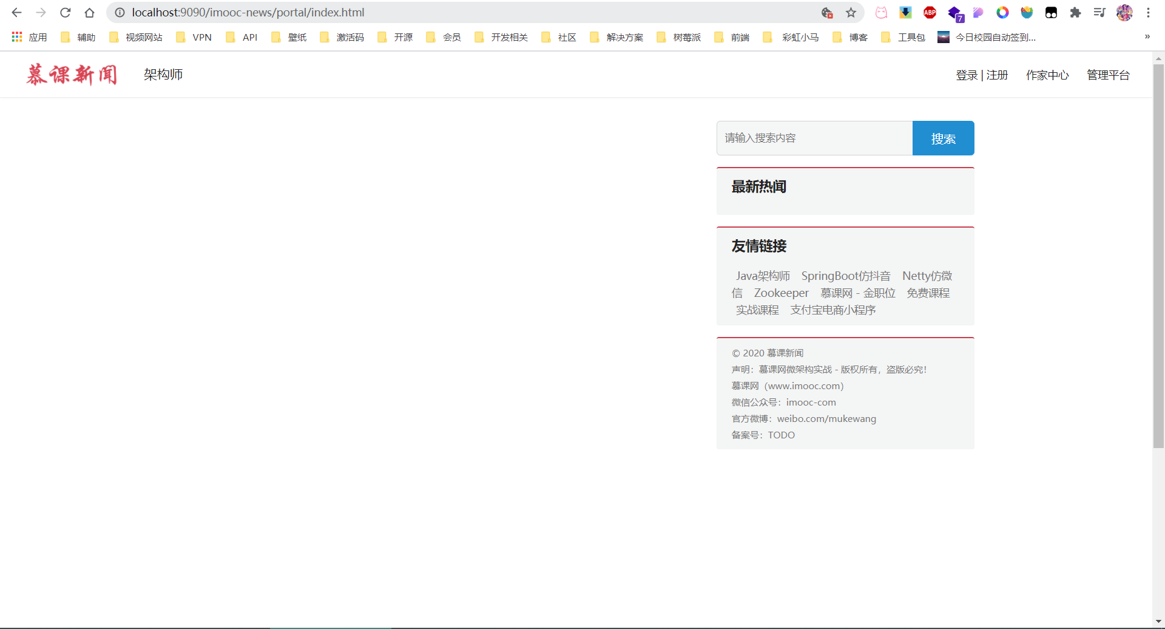Open the API bookmark folder

pos(241,37)
